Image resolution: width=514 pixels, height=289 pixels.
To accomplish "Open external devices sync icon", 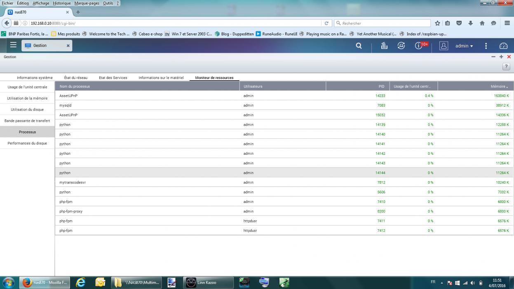I will click(401, 46).
